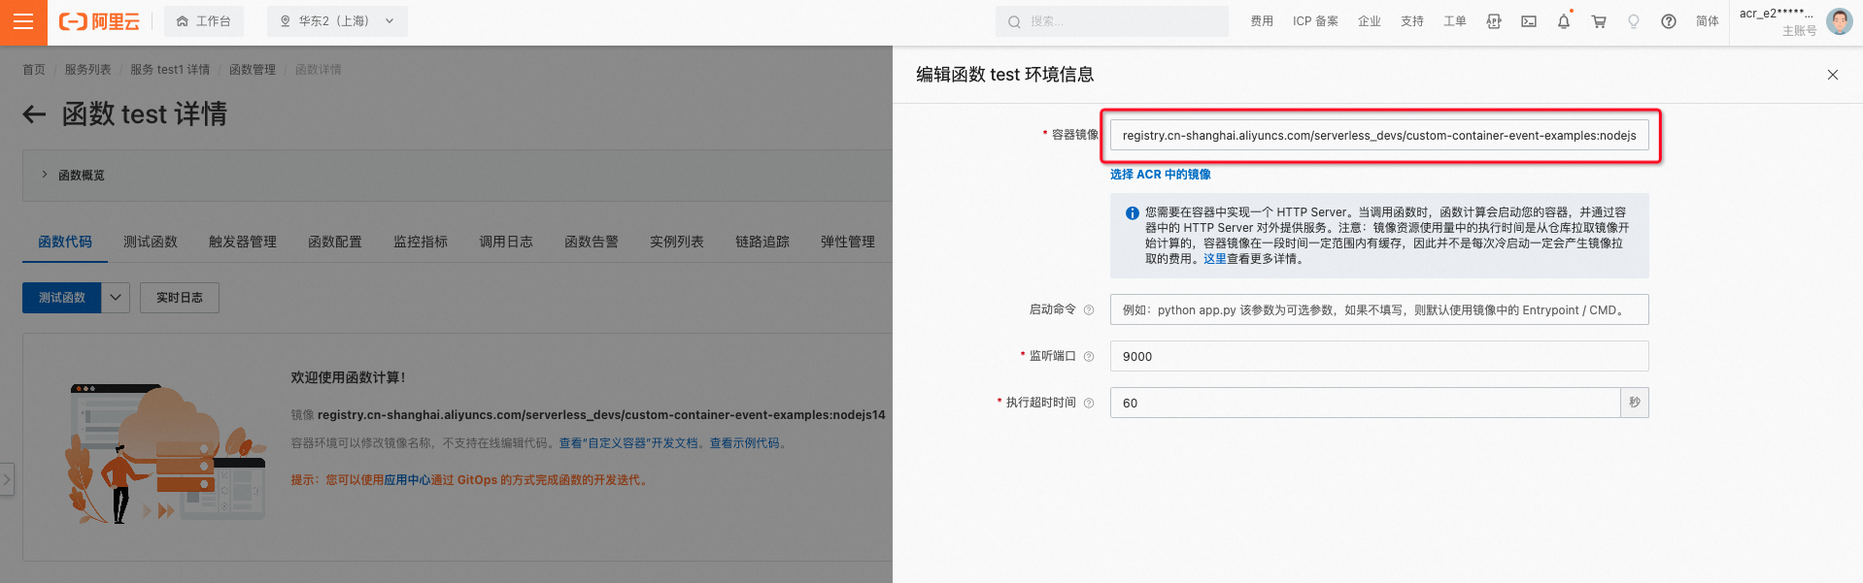Image resolution: width=1863 pixels, height=583 pixels.
Task: Click the 这里 link in the notice
Action: click(x=1215, y=259)
